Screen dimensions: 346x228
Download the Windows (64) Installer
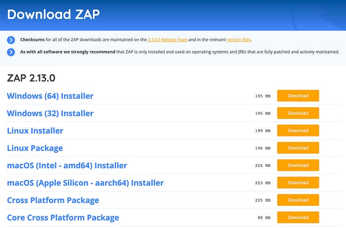pos(298,96)
